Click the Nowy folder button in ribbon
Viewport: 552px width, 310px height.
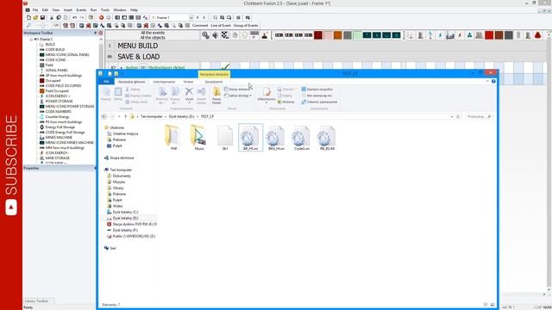(x=216, y=96)
